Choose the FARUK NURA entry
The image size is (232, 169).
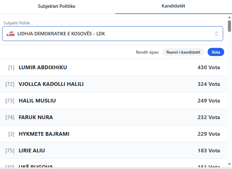tap(36, 117)
